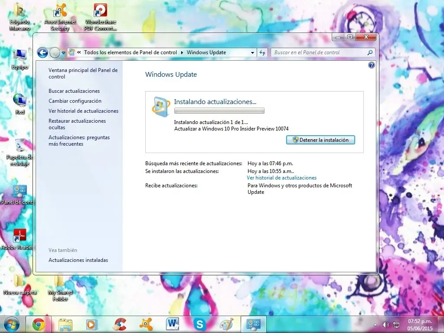
Task: Select 'Avast Internet Security' desktop shortcut
Action: [60, 16]
